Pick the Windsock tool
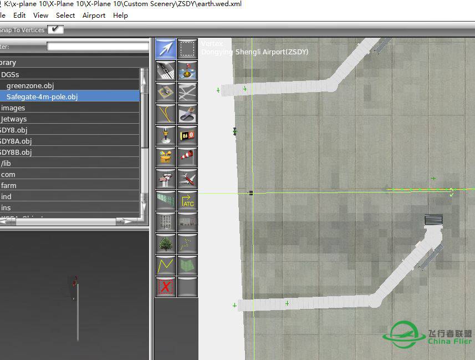 point(187,157)
